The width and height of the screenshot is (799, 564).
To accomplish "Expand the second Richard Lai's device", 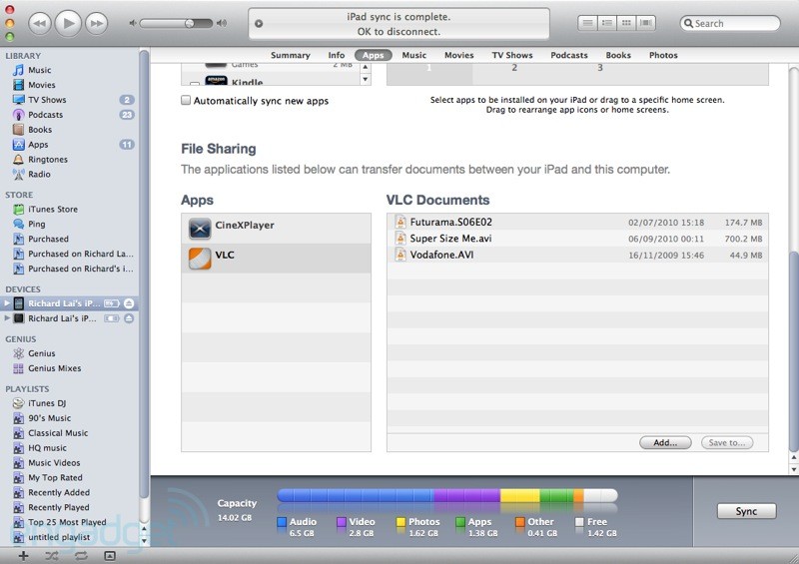I will coord(7,318).
